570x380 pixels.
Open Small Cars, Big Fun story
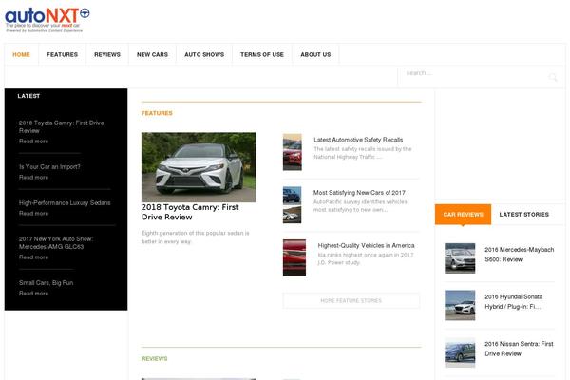point(47,282)
